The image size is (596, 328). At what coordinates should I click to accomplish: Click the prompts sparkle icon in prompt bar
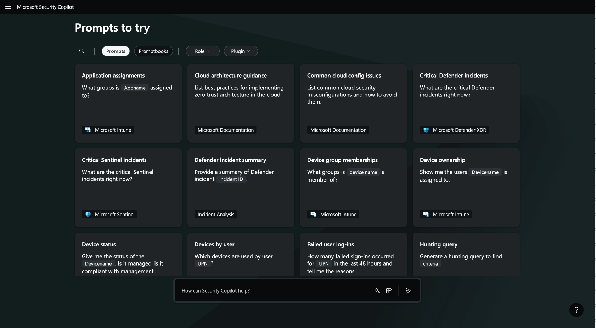[377, 291]
